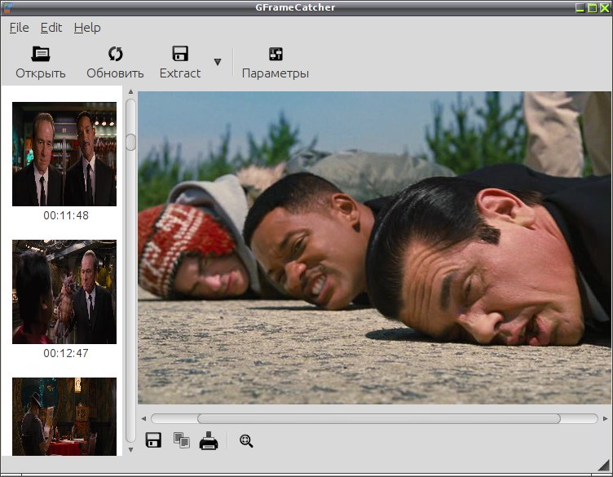
Task: Click the zoom magnifier icon
Action: click(246, 441)
